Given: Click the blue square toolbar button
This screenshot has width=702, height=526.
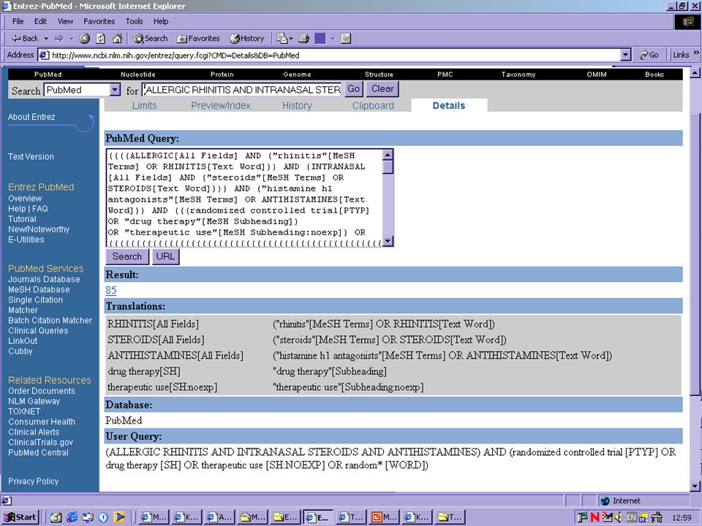Looking at the screenshot, I should tap(320, 39).
